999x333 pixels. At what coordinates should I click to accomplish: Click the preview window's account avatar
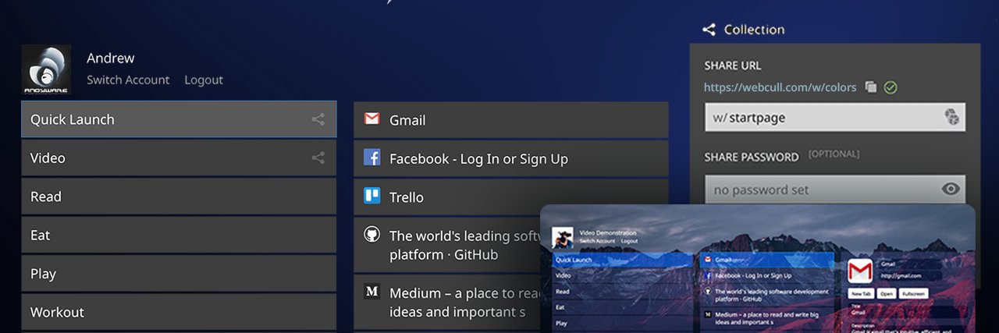(563, 238)
